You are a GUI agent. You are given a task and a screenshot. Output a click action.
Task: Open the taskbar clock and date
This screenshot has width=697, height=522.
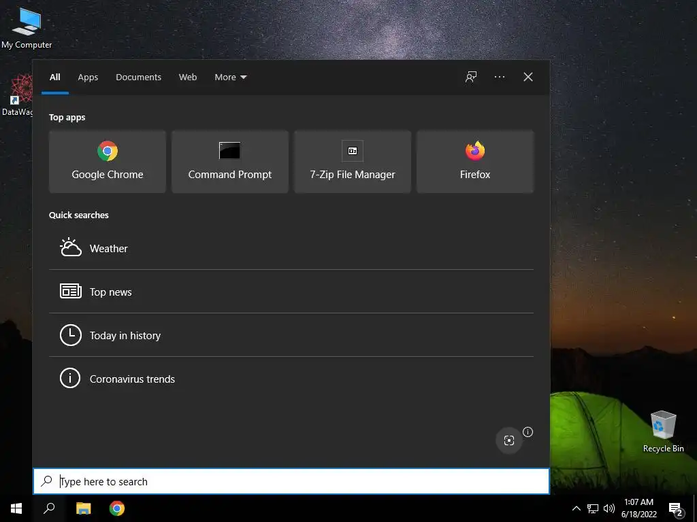(x=638, y=508)
